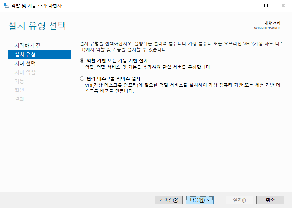Click 서버 역할 step in sidebar
292x208 pixels.
click(x=25, y=72)
